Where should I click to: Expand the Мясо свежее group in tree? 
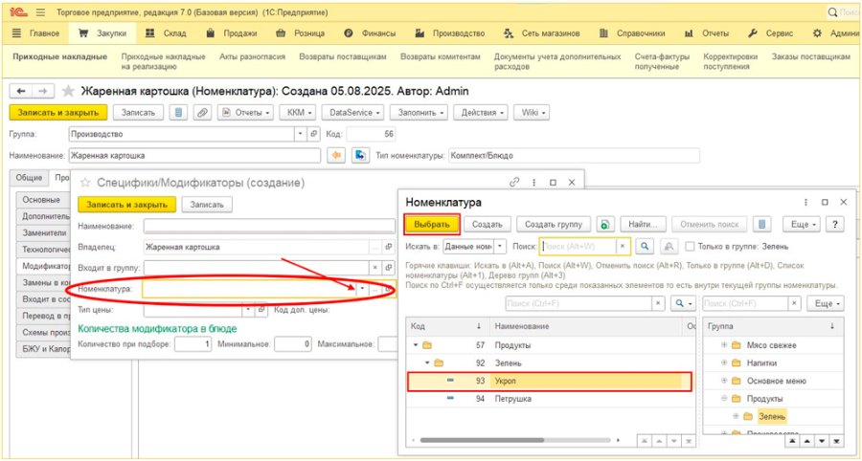tap(723, 345)
